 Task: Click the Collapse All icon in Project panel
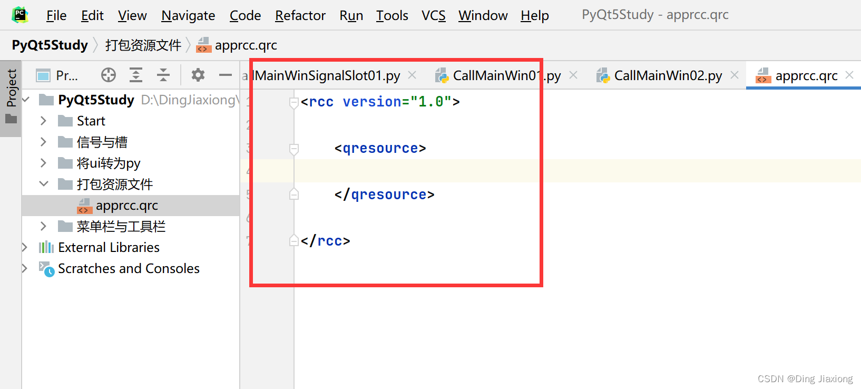(163, 75)
